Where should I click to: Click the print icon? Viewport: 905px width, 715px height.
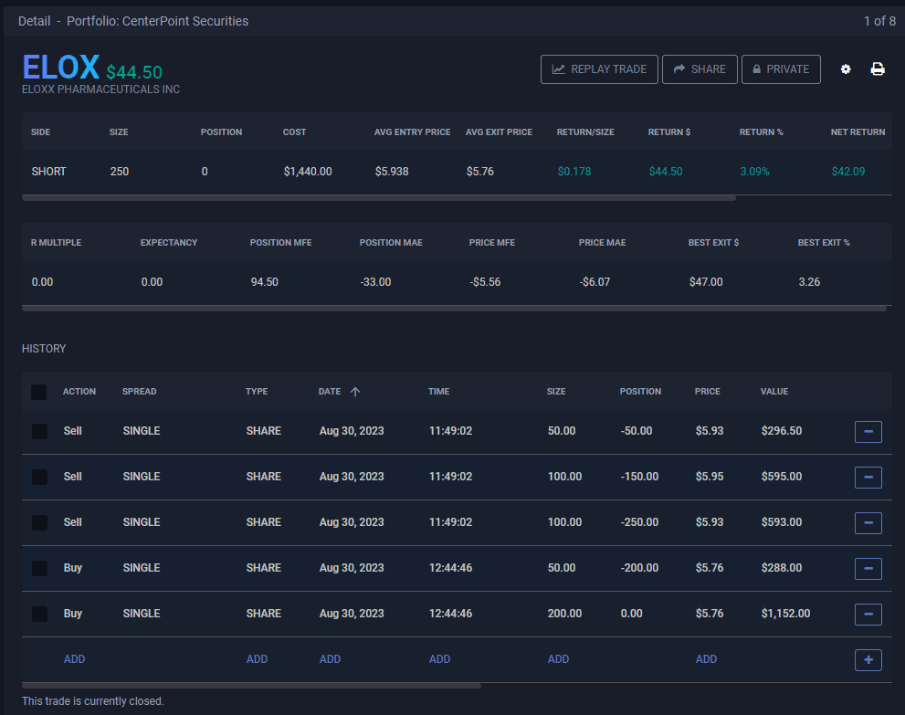878,69
